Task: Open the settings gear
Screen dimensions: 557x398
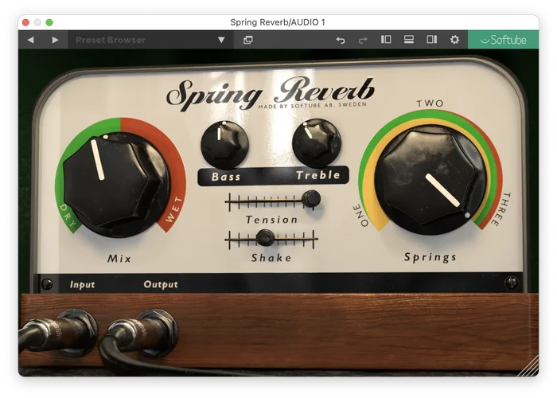Action: pos(454,40)
